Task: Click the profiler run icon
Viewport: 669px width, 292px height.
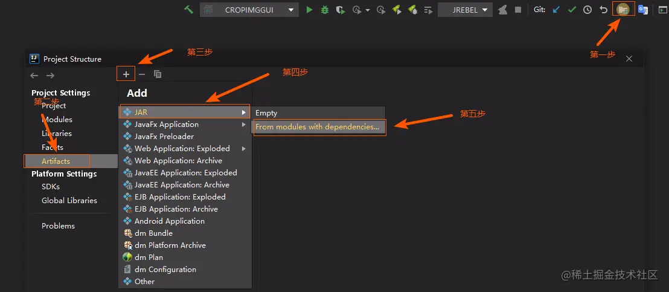Action: click(357, 10)
